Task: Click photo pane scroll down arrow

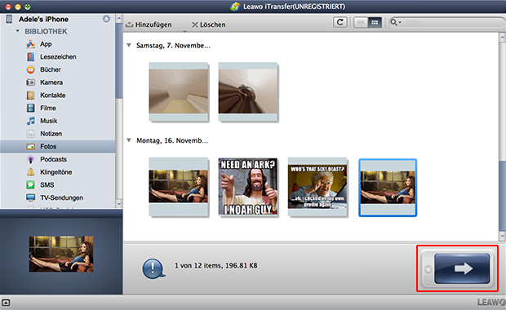Action: (503, 237)
